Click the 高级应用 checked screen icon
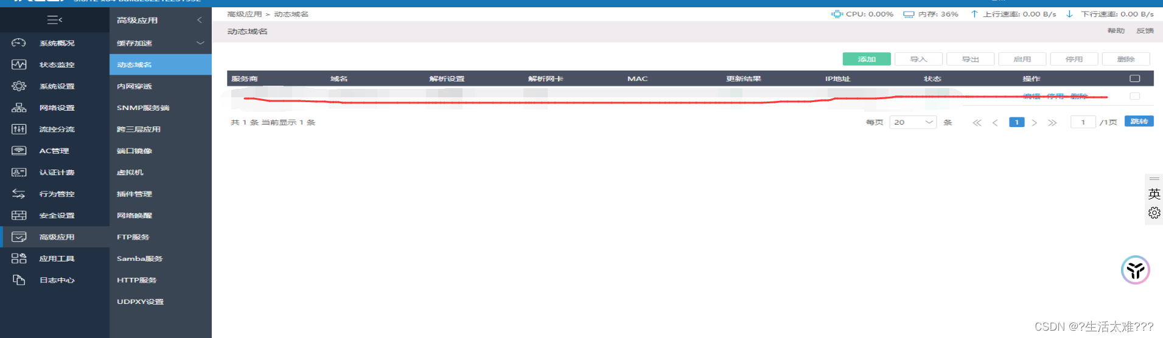1163x338 pixels. [x=19, y=236]
